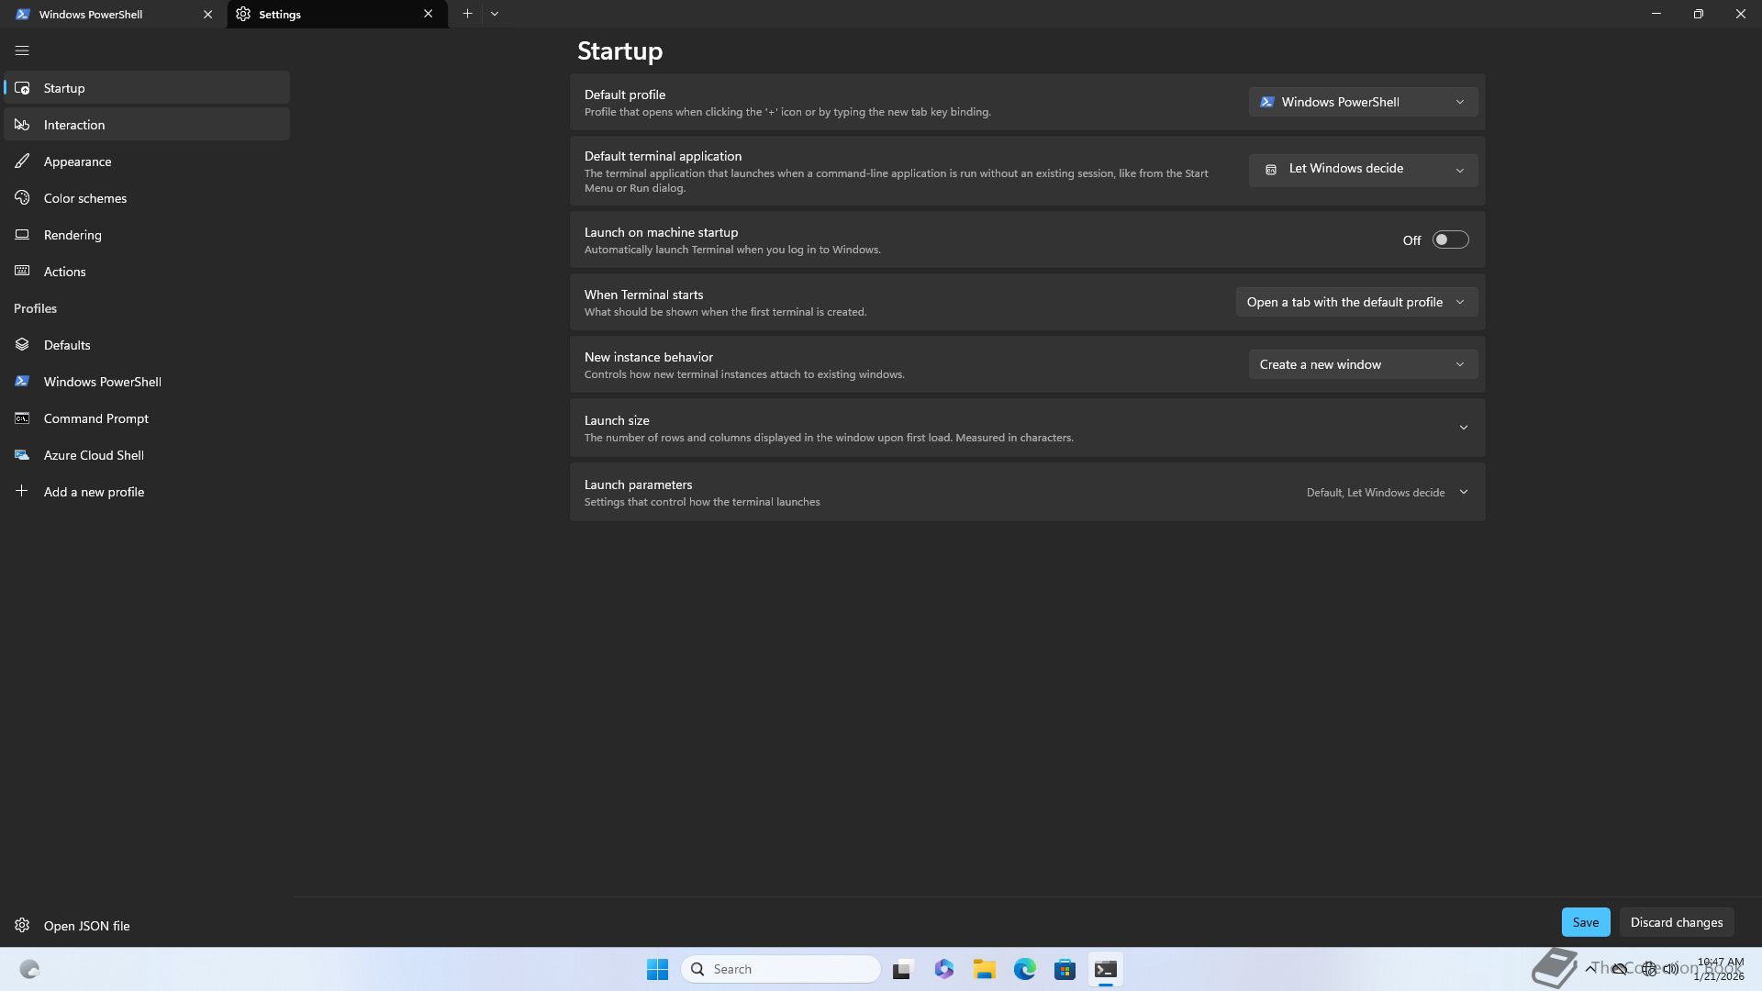This screenshot has height=991, width=1762.
Task: Open the Color schemes settings page
Action: tap(84, 198)
